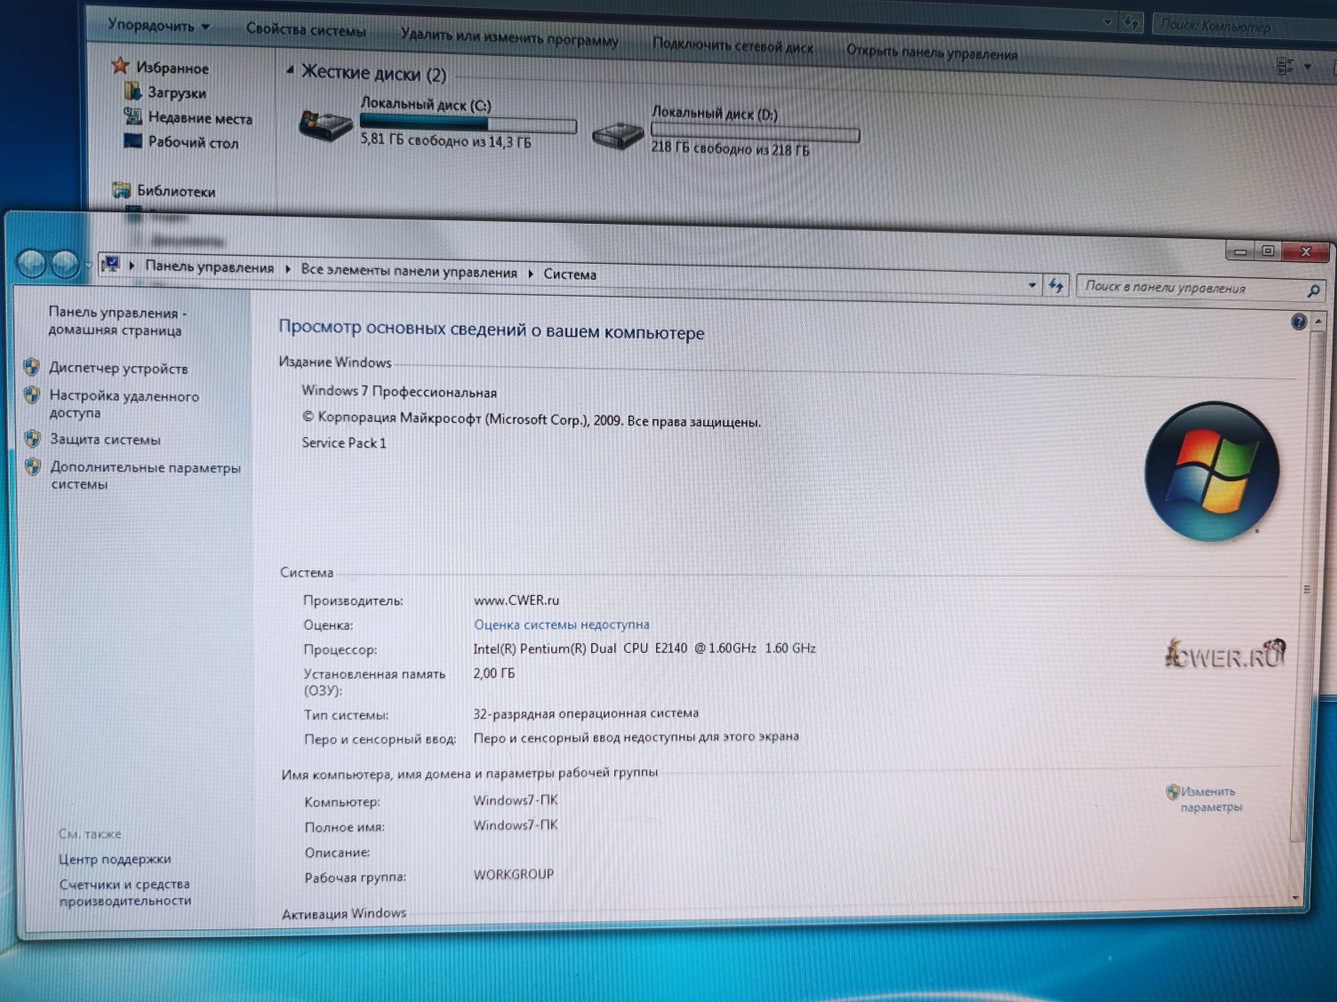Screen dimensions: 1337x1002
Task: Select the Local Disk C drive icon
Action: coord(325,124)
